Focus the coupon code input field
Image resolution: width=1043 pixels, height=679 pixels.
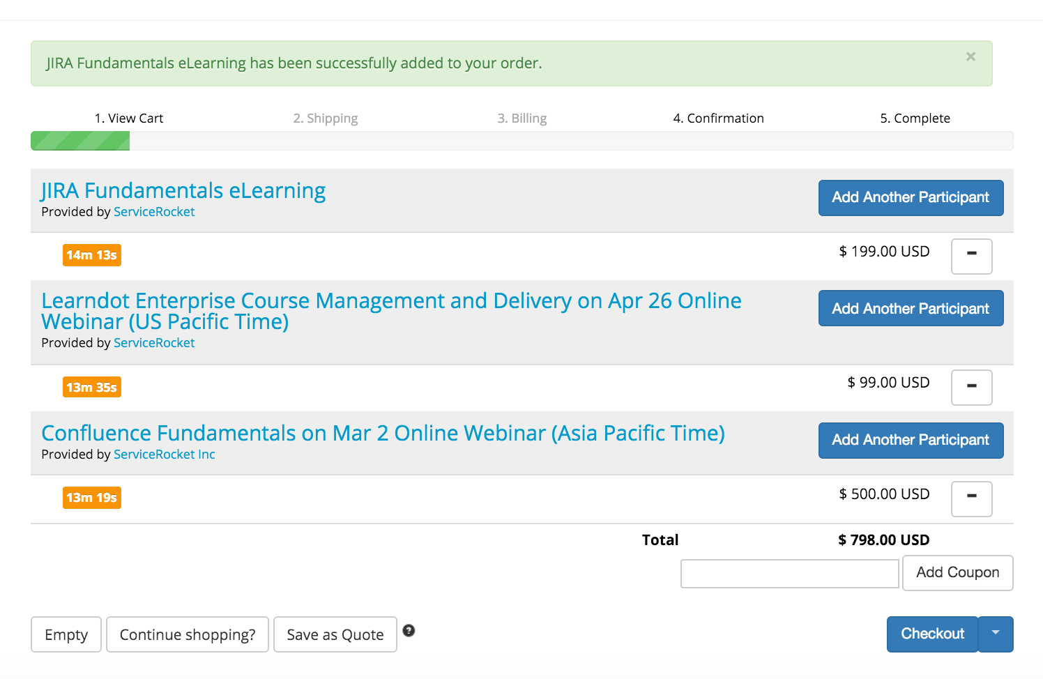[789, 574]
